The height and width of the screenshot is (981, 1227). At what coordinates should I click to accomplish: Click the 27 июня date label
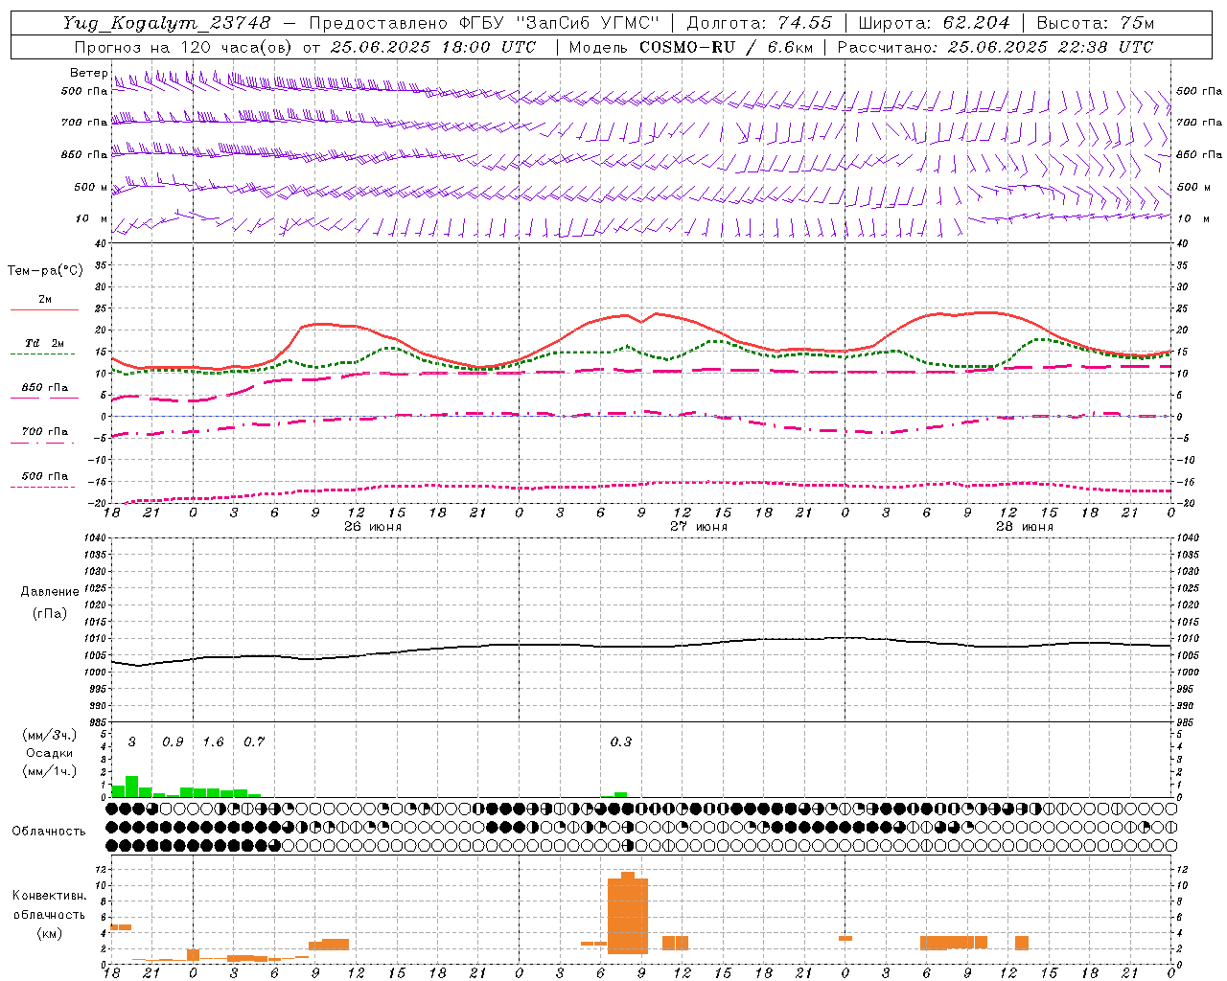[x=699, y=527]
